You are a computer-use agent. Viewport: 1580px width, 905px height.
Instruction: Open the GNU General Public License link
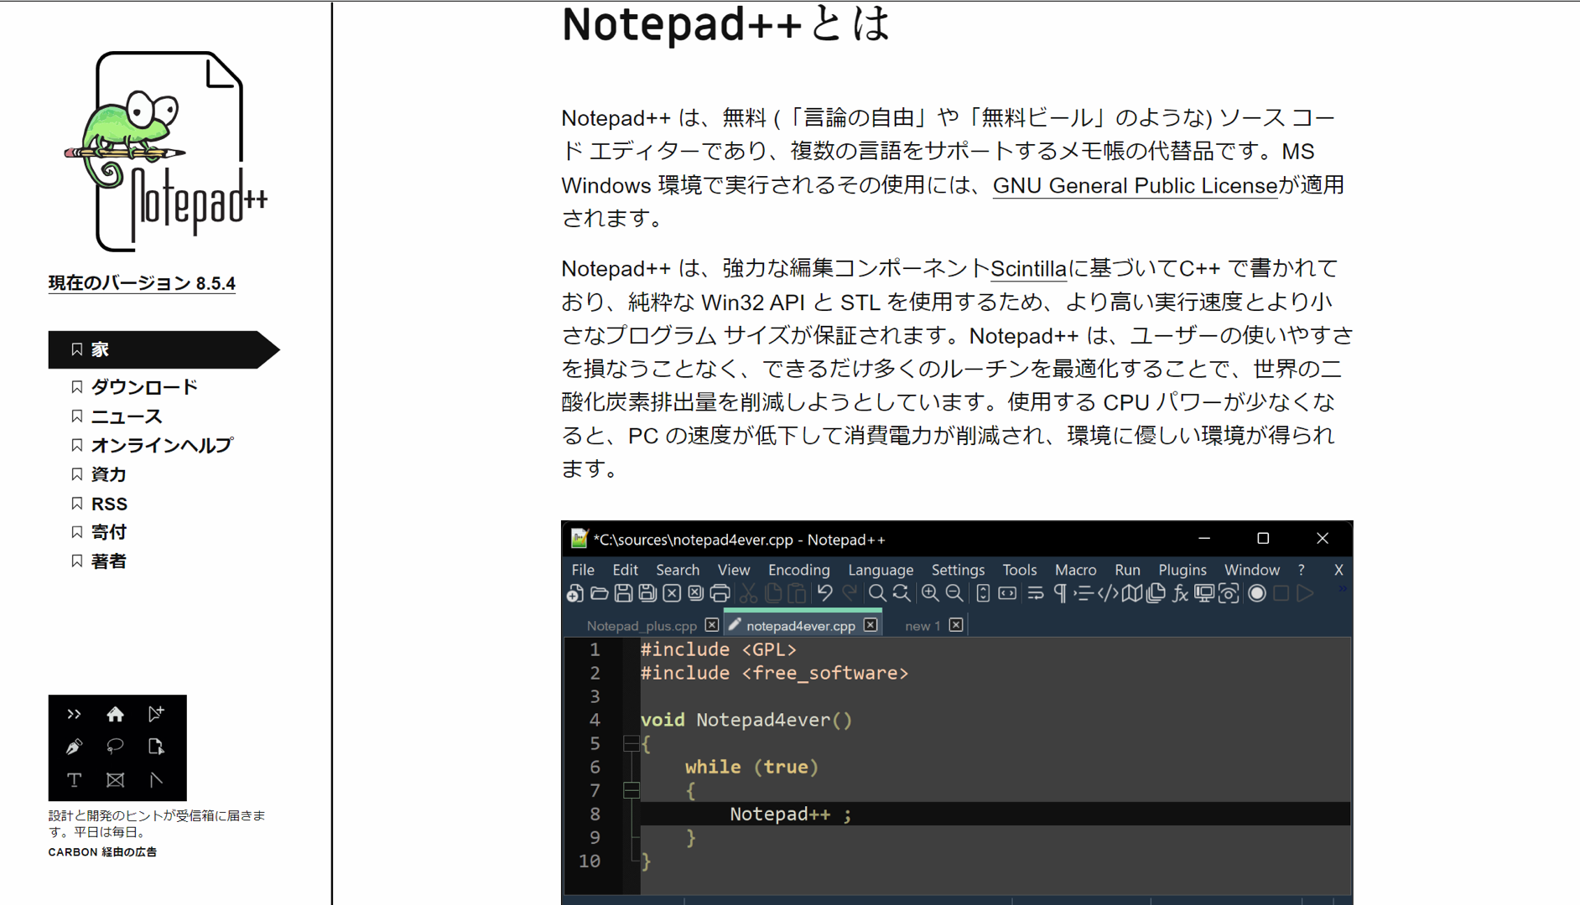[x=1135, y=185]
